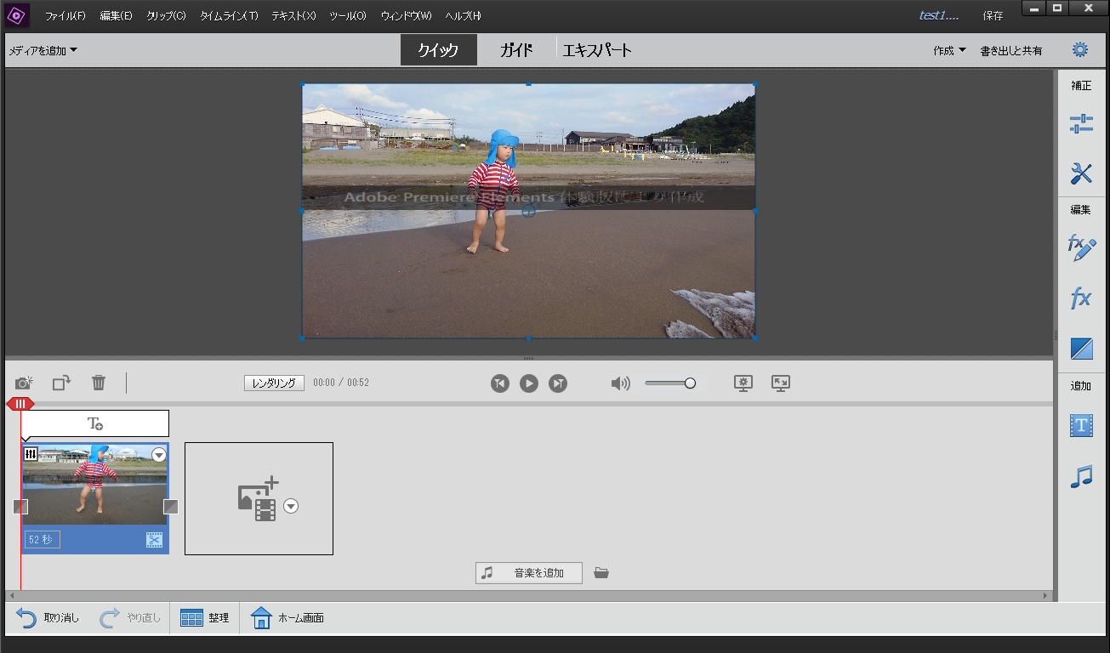Toggle full screen preview playback
The width and height of the screenshot is (1110, 653).
pyautogui.click(x=780, y=383)
